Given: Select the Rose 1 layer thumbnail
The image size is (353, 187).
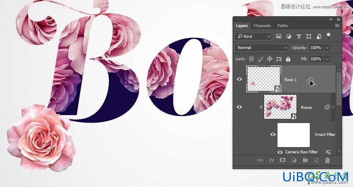Looking at the screenshot, I should pyautogui.click(x=264, y=79).
